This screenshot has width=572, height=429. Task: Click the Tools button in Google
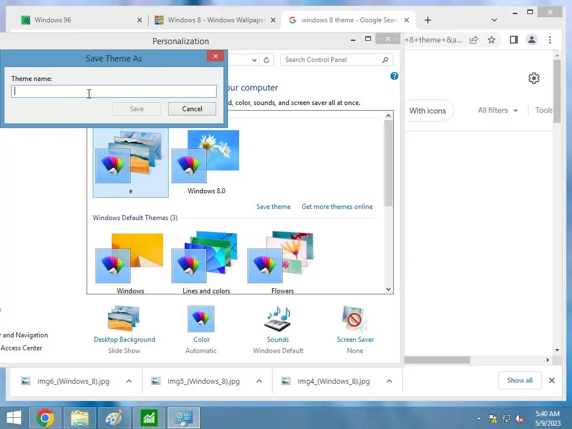(544, 110)
